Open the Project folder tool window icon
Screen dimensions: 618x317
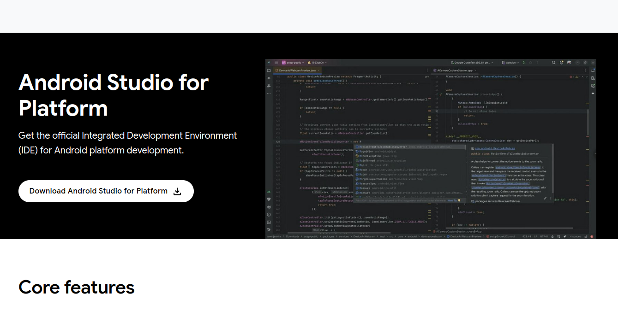coord(269,70)
